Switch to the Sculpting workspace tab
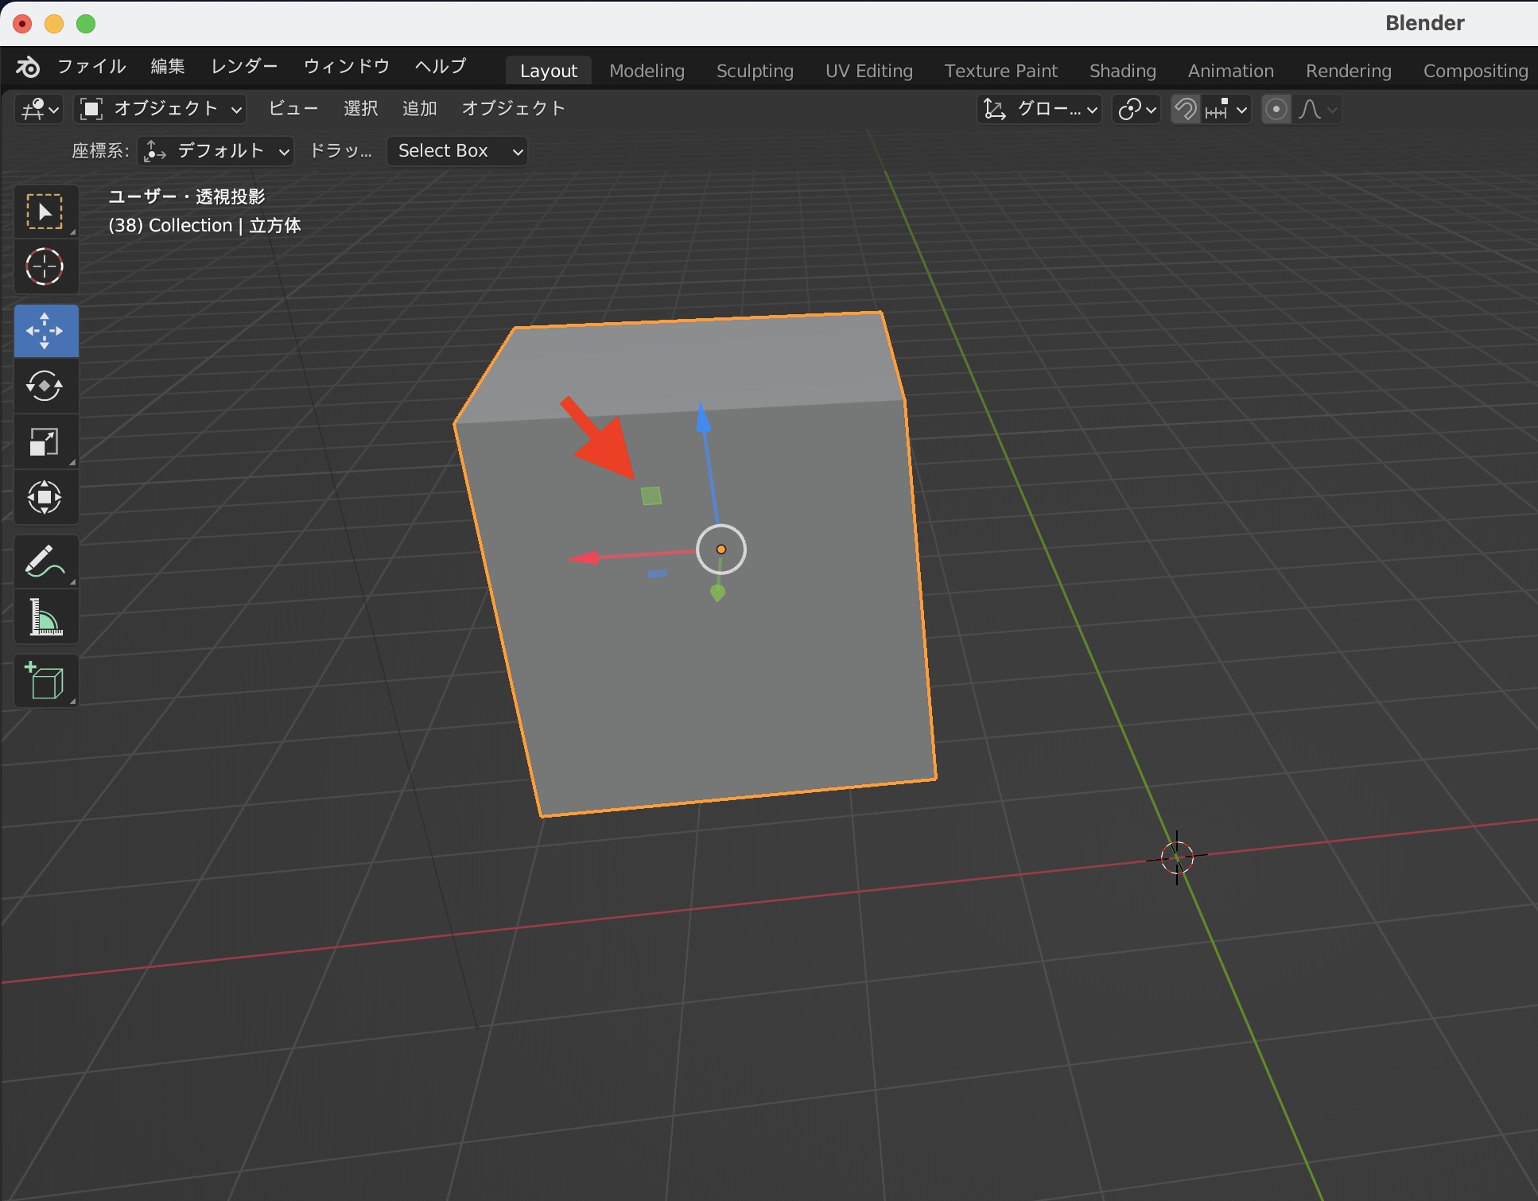The image size is (1538, 1201). (x=754, y=71)
